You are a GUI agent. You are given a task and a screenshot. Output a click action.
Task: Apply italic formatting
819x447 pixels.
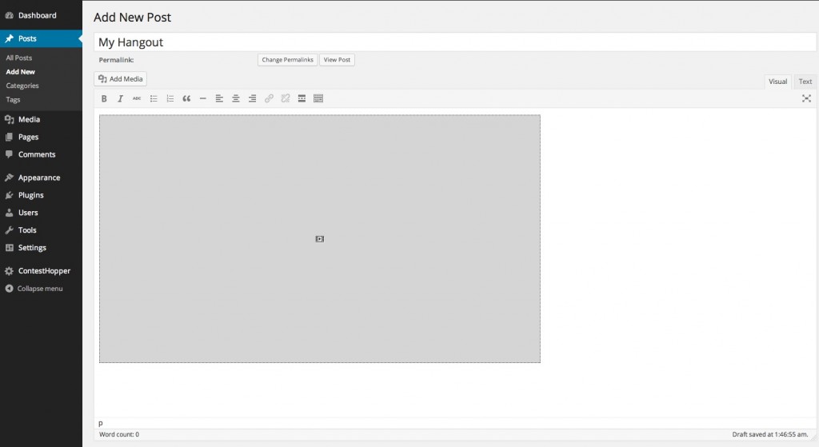pyautogui.click(x=120, y=98)
